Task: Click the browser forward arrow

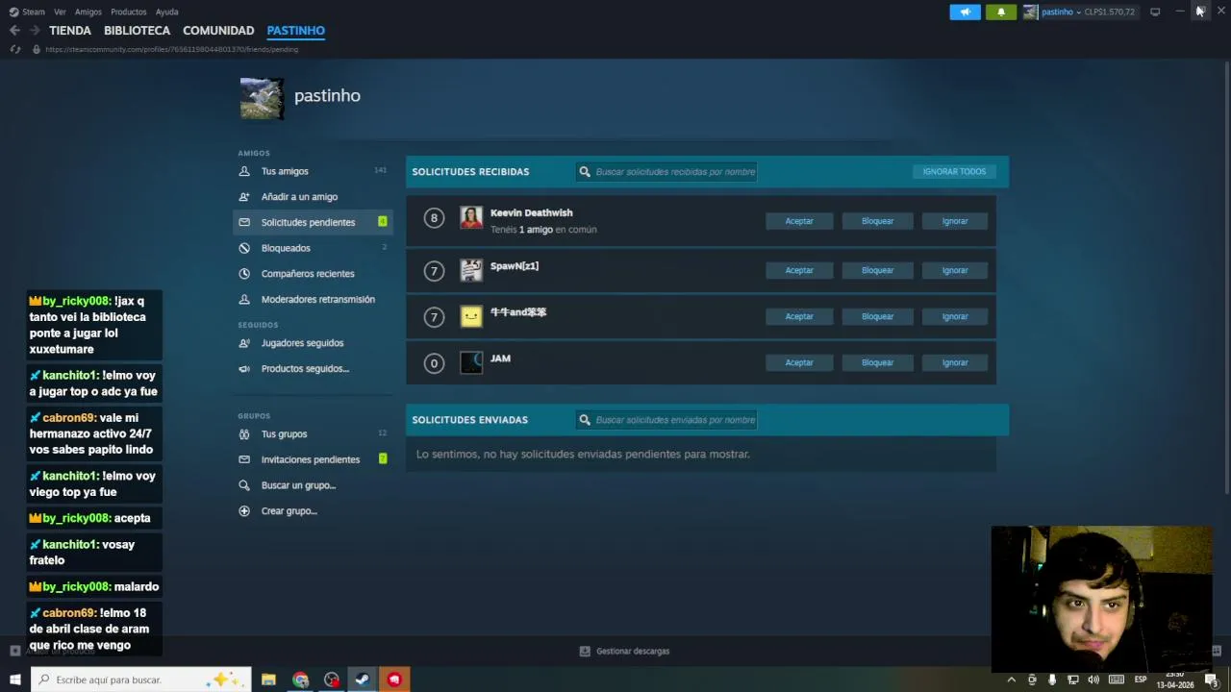Action: click(x=35, y=31)
